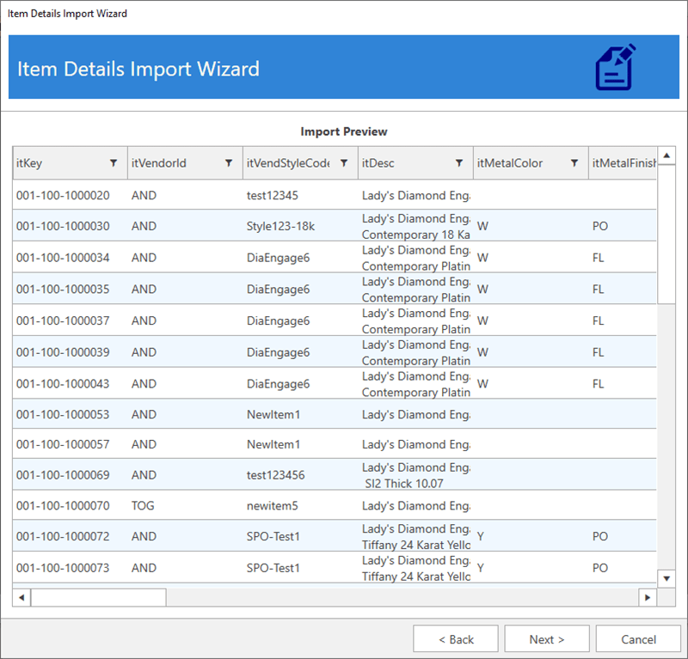Open the filter on the itVendStyleCode column
688x659 pixels.
point(344,162)
